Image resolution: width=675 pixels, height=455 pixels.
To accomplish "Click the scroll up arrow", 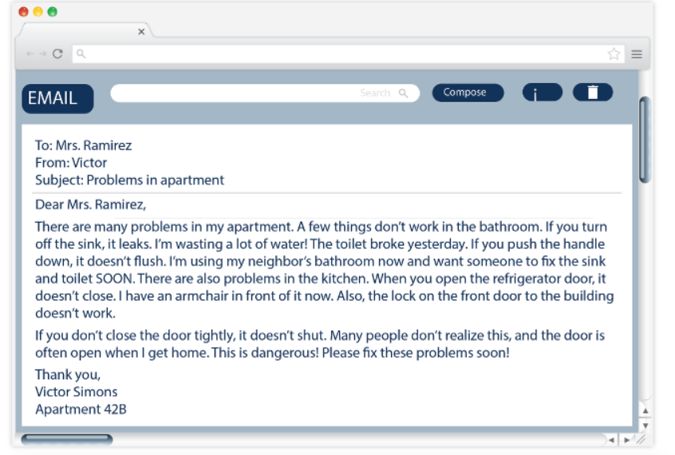I will (645, 411).
